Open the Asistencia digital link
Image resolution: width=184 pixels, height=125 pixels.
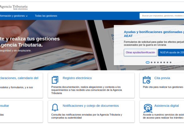pos(167,106)
